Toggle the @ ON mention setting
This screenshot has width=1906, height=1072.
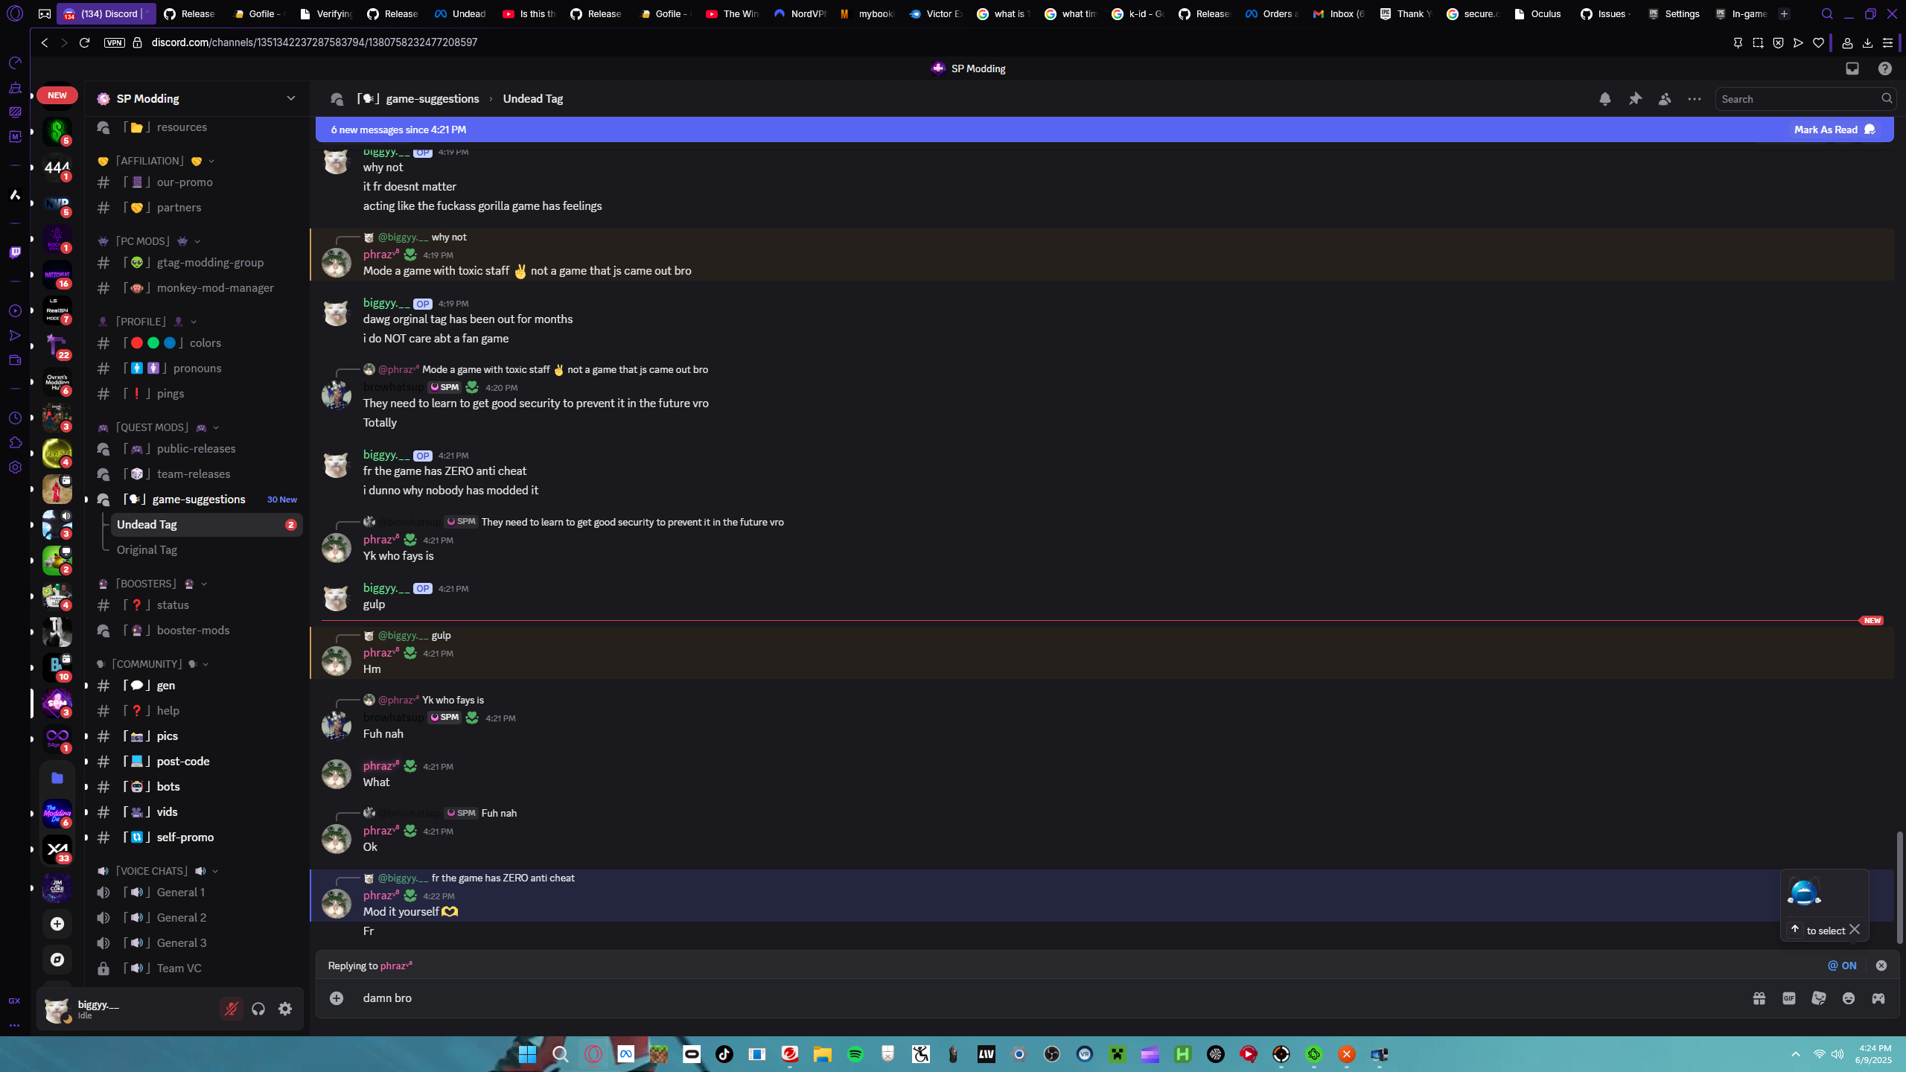[x=1842, y=966]
